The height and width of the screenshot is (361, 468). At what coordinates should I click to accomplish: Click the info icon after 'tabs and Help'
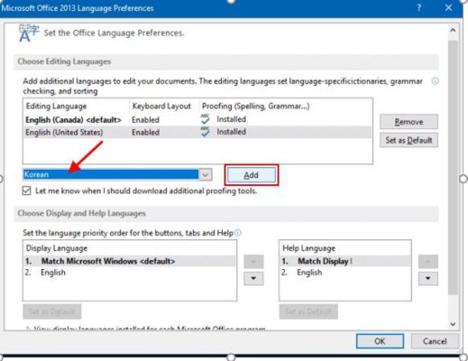point(238,233)
